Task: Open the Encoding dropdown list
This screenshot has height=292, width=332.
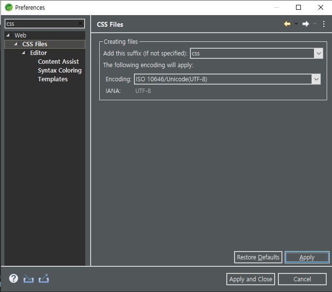Action: [316, 79]
